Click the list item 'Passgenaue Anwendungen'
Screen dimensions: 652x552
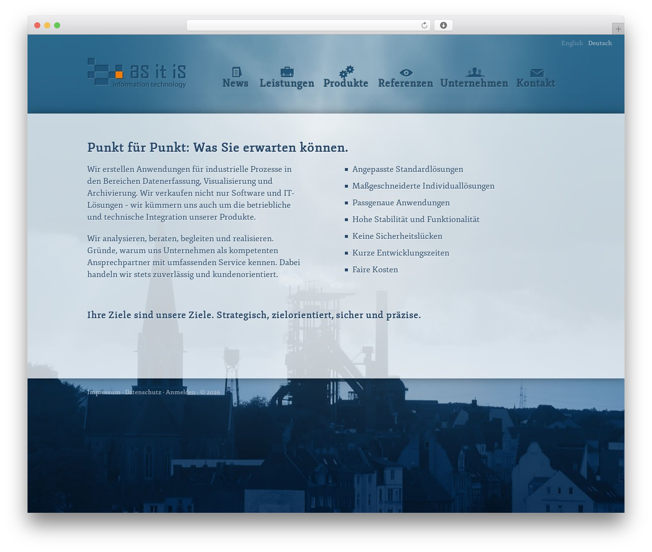(401, 203)
